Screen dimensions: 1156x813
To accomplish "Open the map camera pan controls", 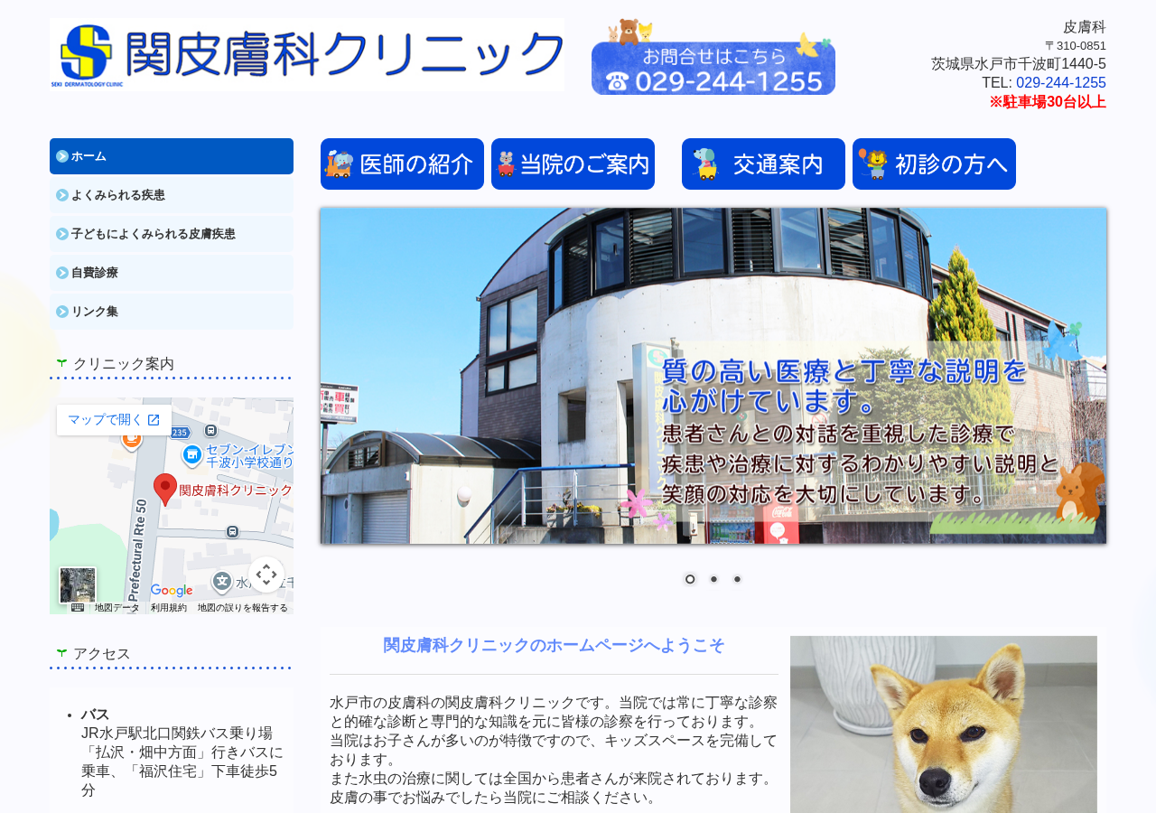I will point(266,575).
